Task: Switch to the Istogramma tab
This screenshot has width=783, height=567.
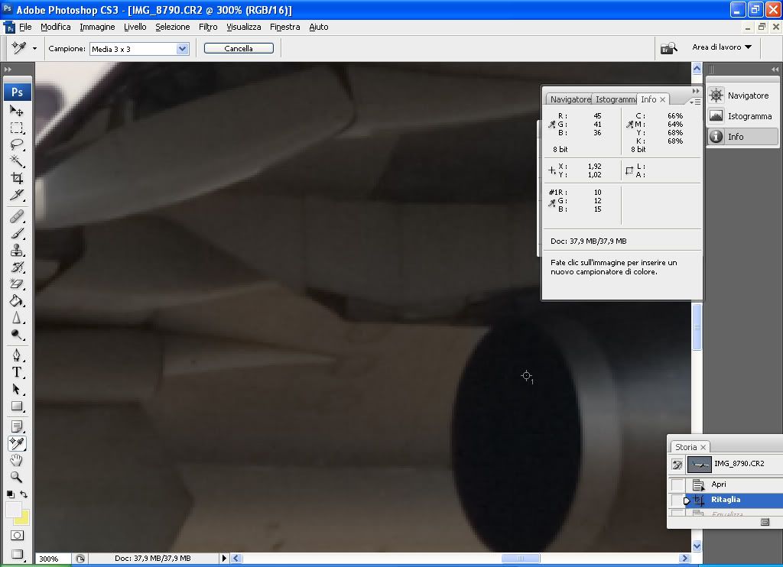Action: coord(616,99)
